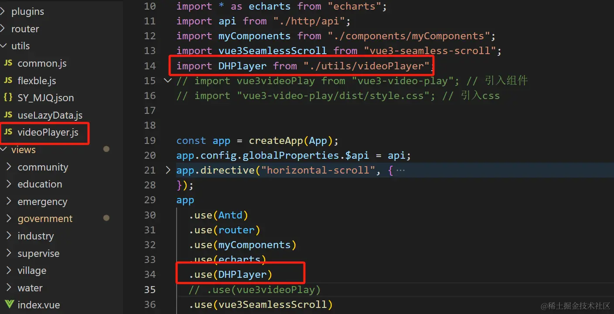Click .use(DHPlayer) on line 34

point(230,274)
